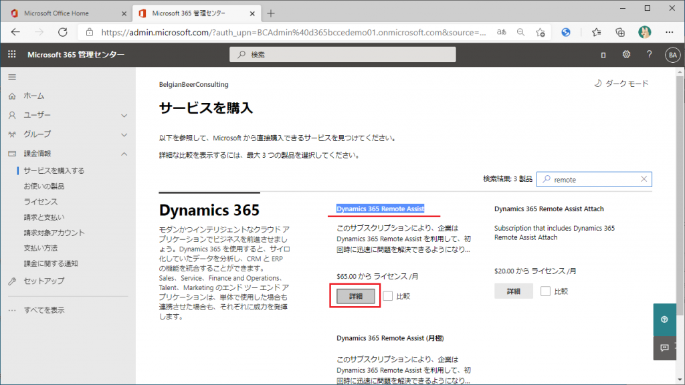685x385 pixels.
Task: Click the read aloud translate icon in address bar
Action: (x=501, y=32)
